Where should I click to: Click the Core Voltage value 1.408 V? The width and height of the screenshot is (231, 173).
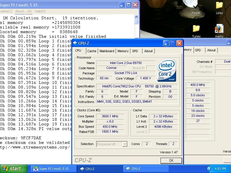click(146, 78)
